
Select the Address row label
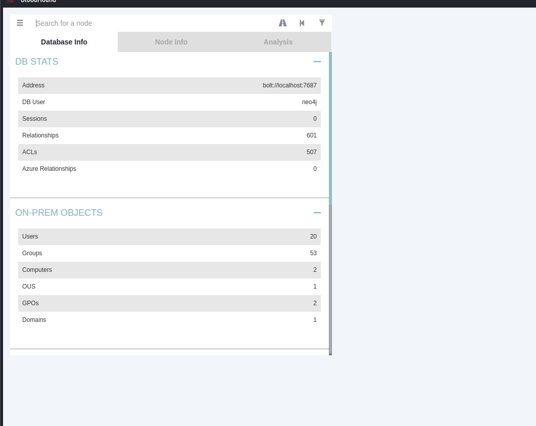click(33, 85)
